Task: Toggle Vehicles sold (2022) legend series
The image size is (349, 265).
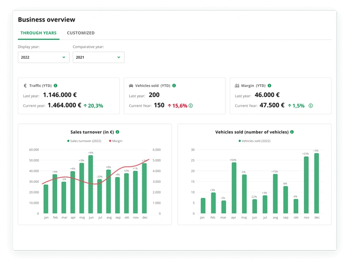Action: pyautogui.click(x=256, y=141)
